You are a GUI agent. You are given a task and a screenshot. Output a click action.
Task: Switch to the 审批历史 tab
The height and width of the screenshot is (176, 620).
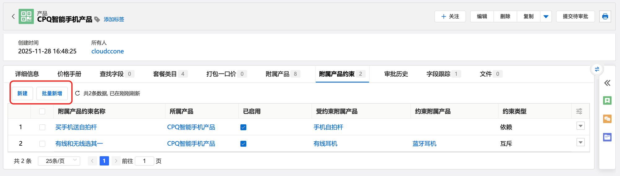click(396, 74)
